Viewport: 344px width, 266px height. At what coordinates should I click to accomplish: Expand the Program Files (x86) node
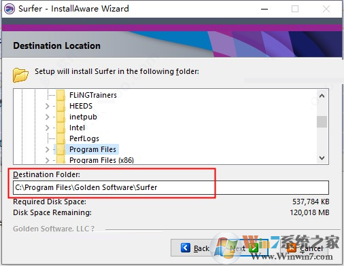(47, 160)
